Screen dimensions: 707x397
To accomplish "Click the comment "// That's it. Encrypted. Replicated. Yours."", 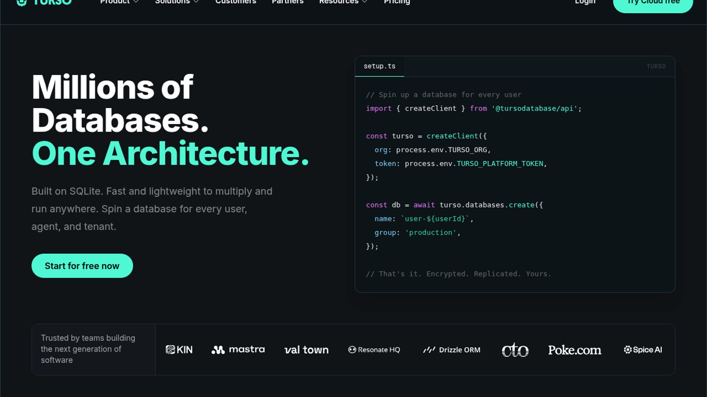I will pyautogui.click(x=458, y=274).
